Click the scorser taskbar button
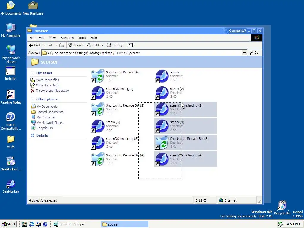The height and width of the screenshot is (228, 304). tap(125, 224)
